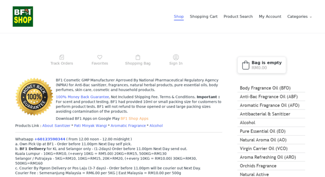The width and height of the screenshot is (325, 177).
Task: Expand the Categories dropdown menu
Action: [x=299, y=17]
